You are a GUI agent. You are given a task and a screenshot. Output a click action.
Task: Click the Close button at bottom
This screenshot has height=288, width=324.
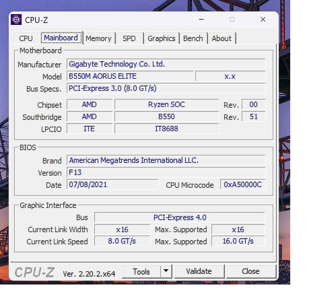251,271
